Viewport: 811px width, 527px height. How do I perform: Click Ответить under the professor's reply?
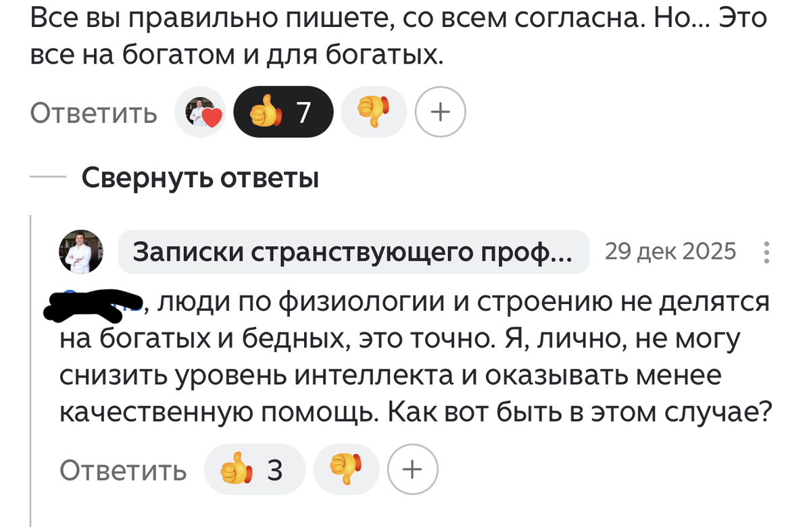click(x=124, y=468)
